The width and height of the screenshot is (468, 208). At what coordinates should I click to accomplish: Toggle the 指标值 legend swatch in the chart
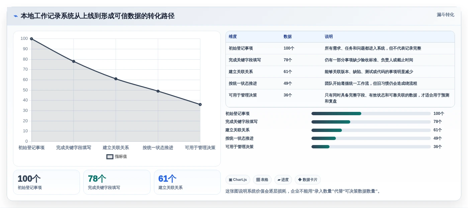[110, 156]
